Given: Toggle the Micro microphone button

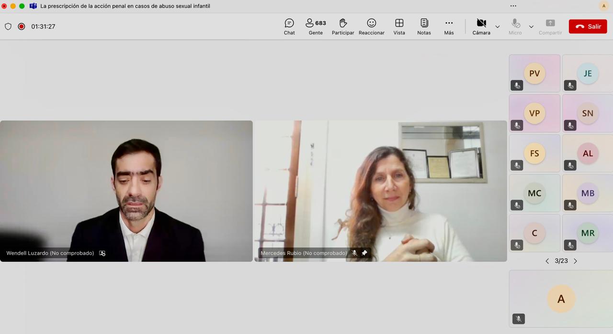Looking at the screenshot, I should coord(515,27).
